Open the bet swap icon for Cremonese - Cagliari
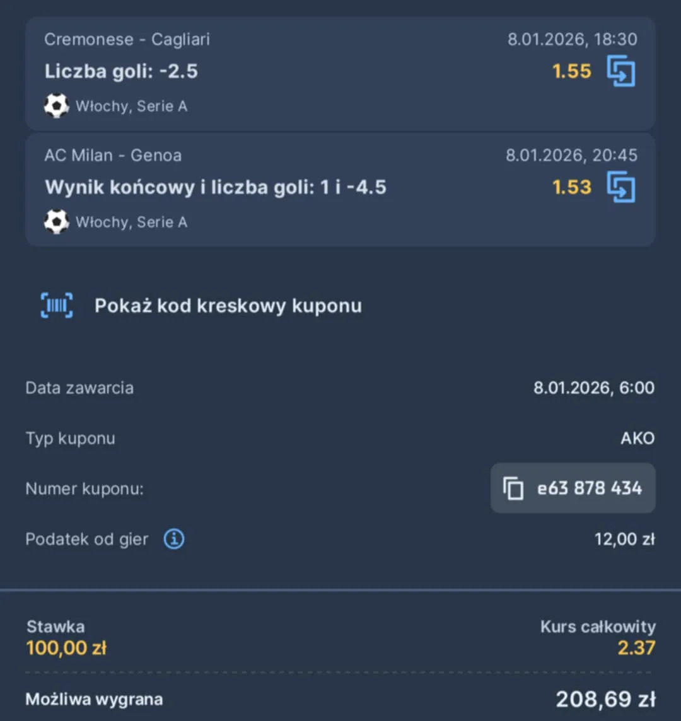Viewport: 681px width, 721px height. (x=621, y=71)
